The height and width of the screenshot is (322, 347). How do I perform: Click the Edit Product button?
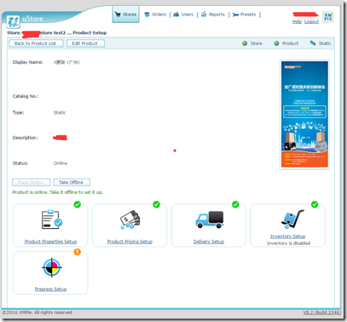click(x=85, y=44)
